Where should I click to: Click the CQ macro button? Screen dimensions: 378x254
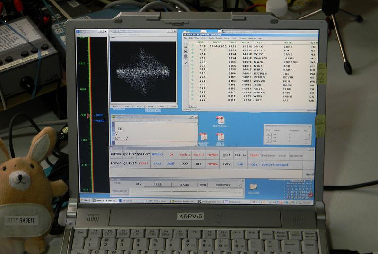tap(171, 155)
